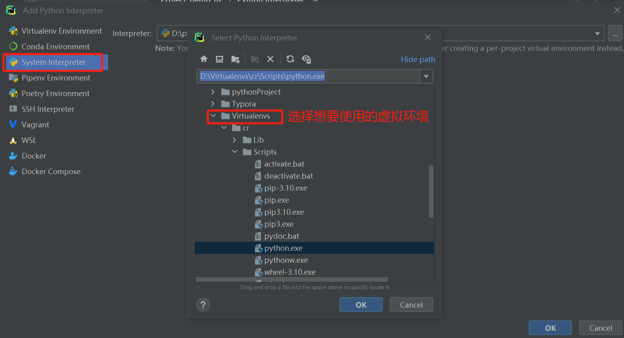The height and width of the screenshot is (338, 624).
Task: Open the help question mark button
Action: (203, 305)
